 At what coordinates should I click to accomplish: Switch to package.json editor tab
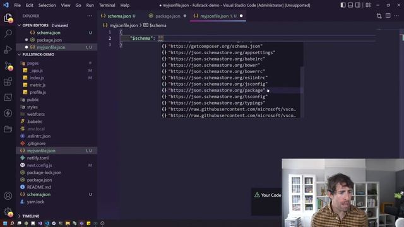[x=168, y=16]
